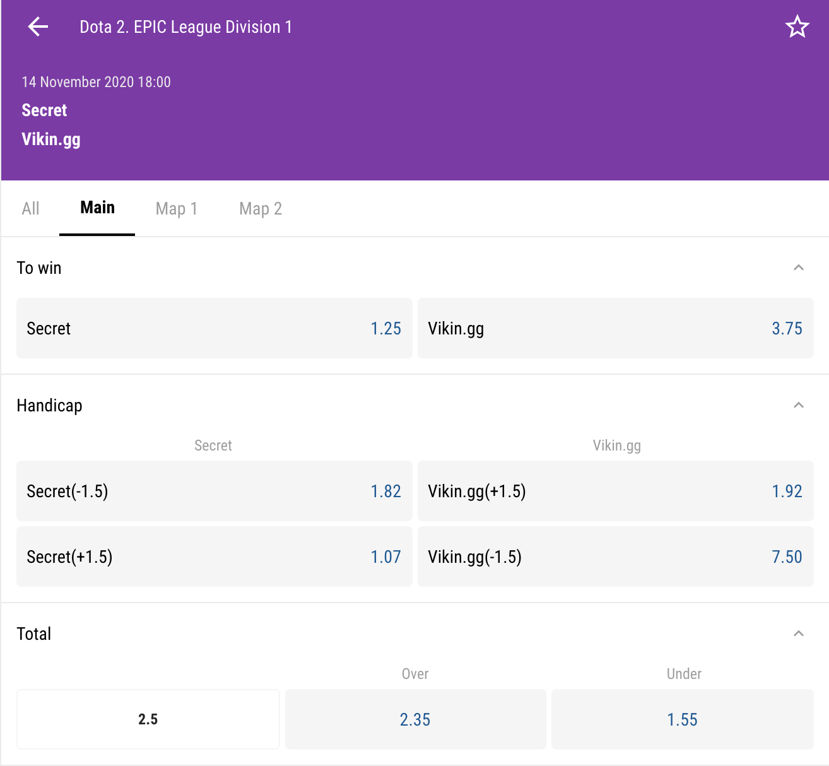Click the Under column label
Screen dimensions: 829x766
(x=684, y=674)
